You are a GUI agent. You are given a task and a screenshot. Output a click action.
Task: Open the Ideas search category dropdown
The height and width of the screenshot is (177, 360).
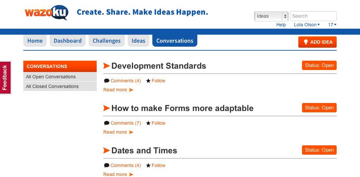[x=271, y=16]
